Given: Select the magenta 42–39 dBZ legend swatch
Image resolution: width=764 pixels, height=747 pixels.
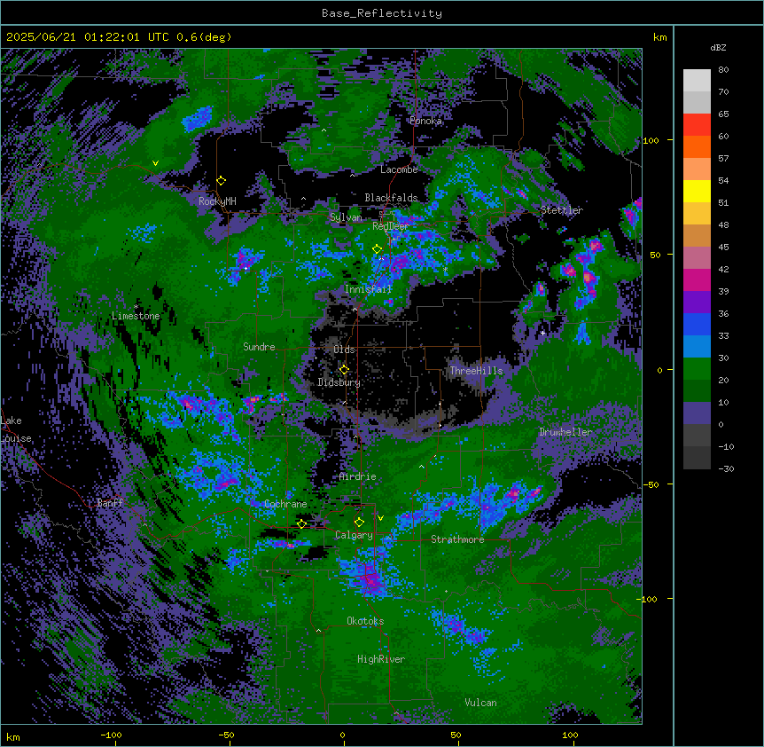Looking at the screenshot, I should [697, 279].
